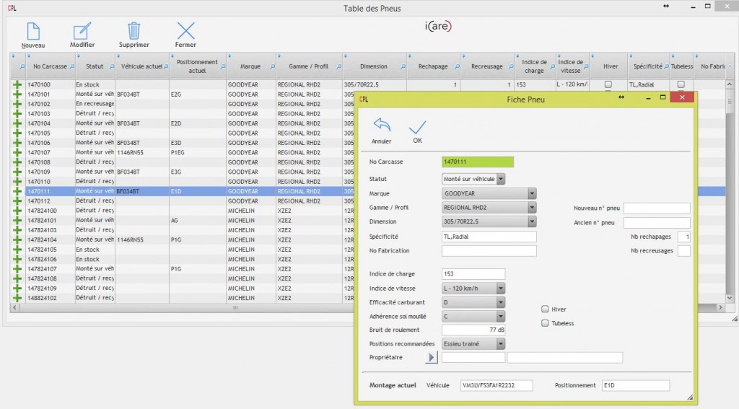This screenshot has width=739, height=409.
Task: Click search icon in Rechapage column header
Action: pos(457,67)
